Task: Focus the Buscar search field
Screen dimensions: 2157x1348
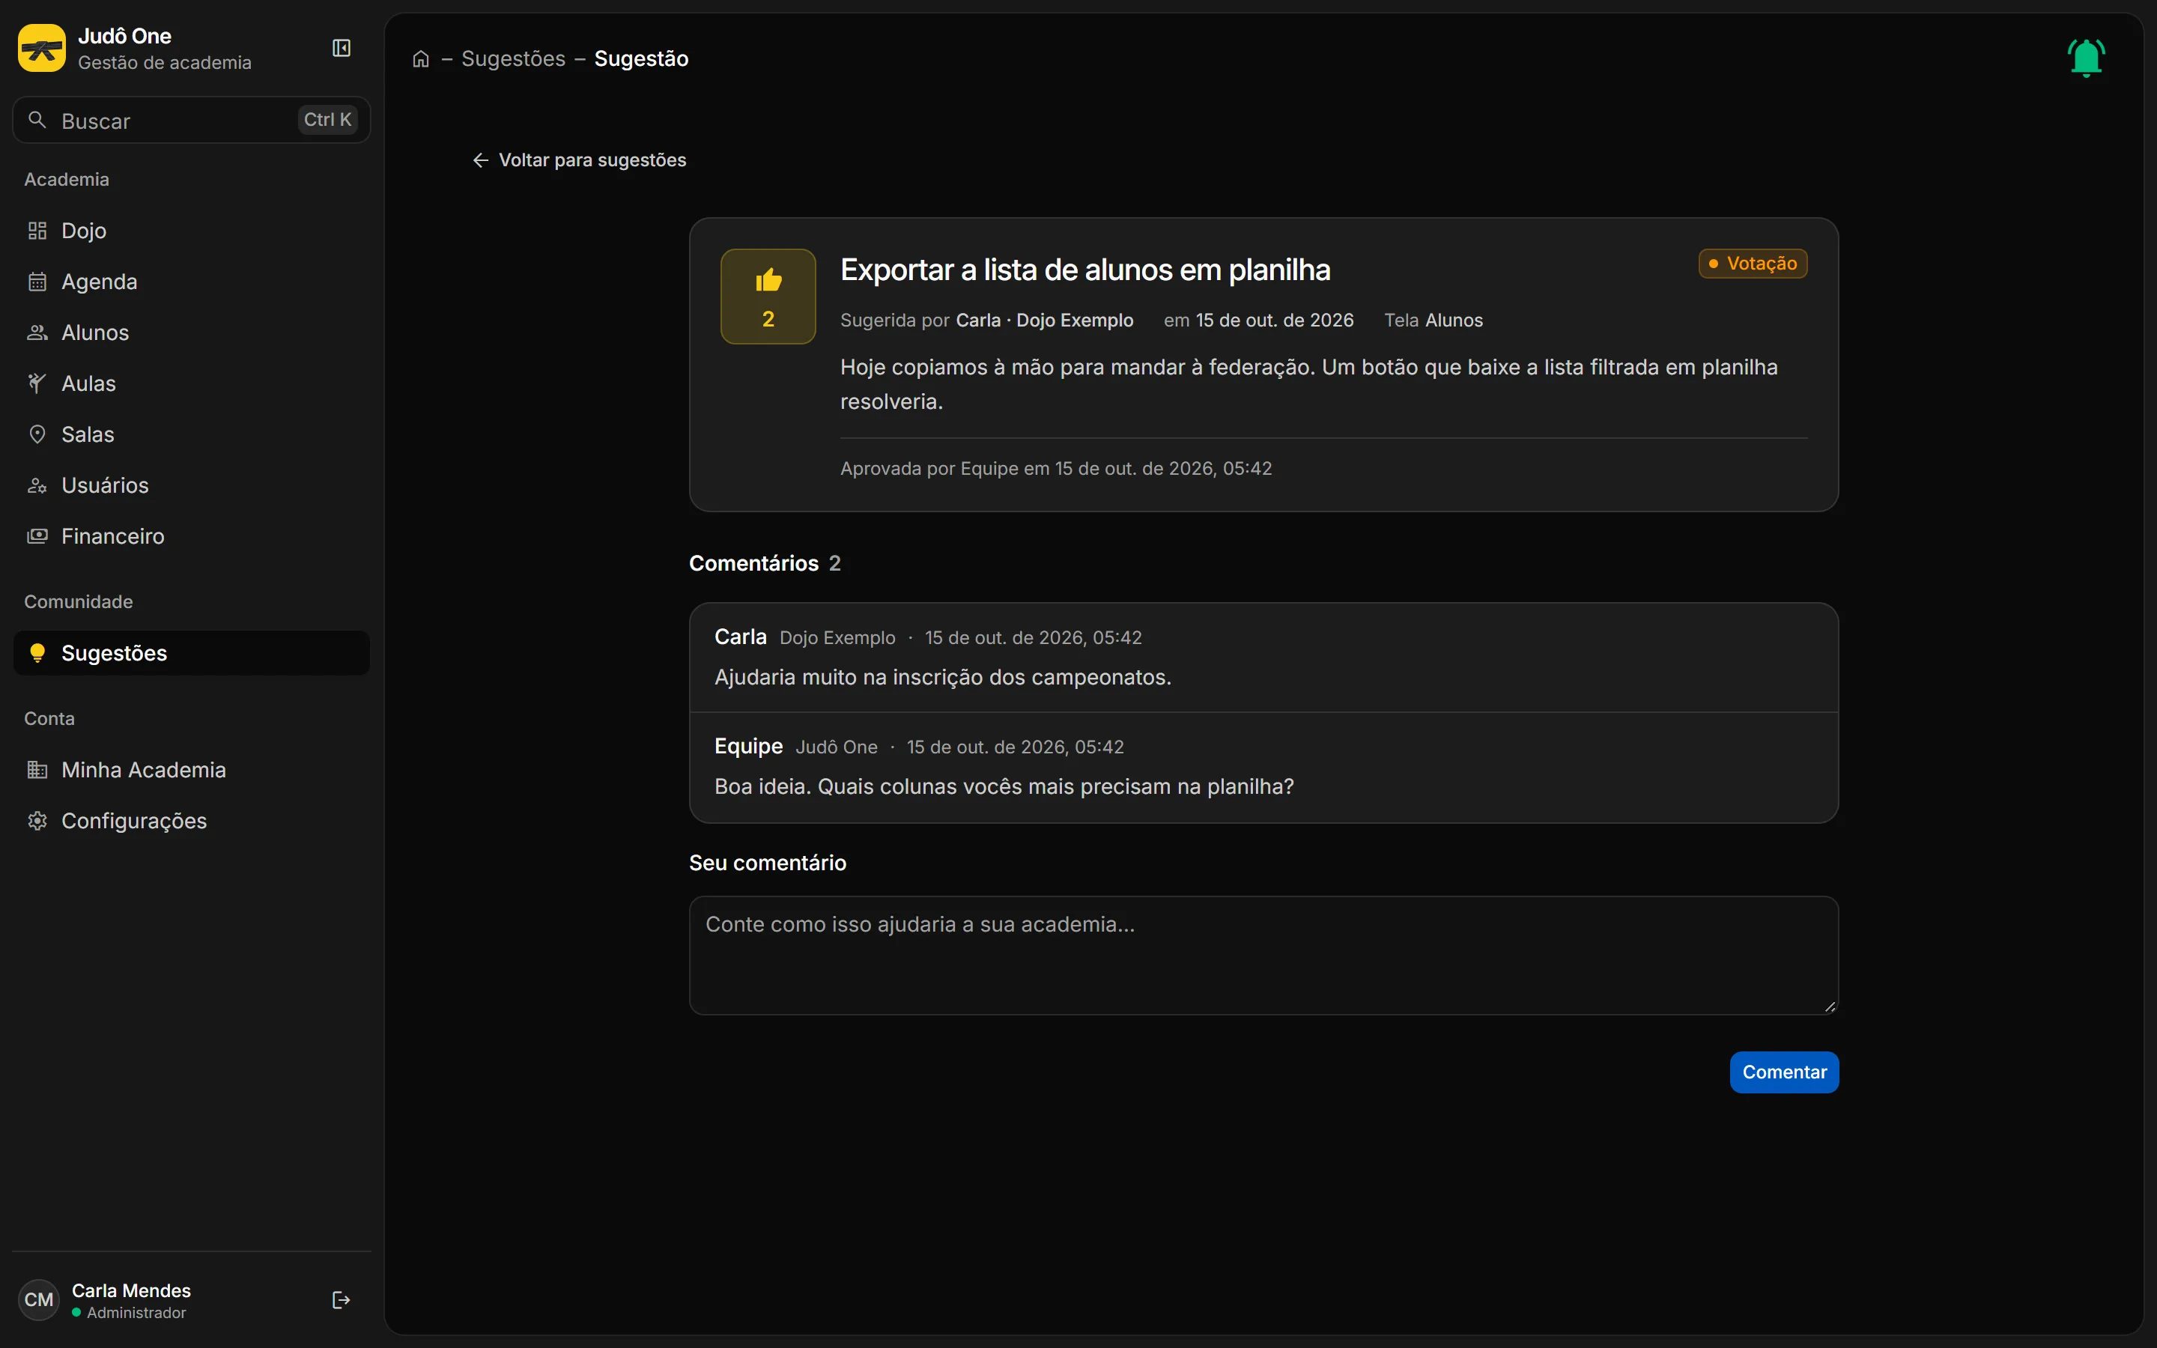Action: (192, 121)
